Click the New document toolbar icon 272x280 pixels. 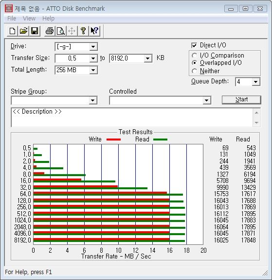(12, 31)
